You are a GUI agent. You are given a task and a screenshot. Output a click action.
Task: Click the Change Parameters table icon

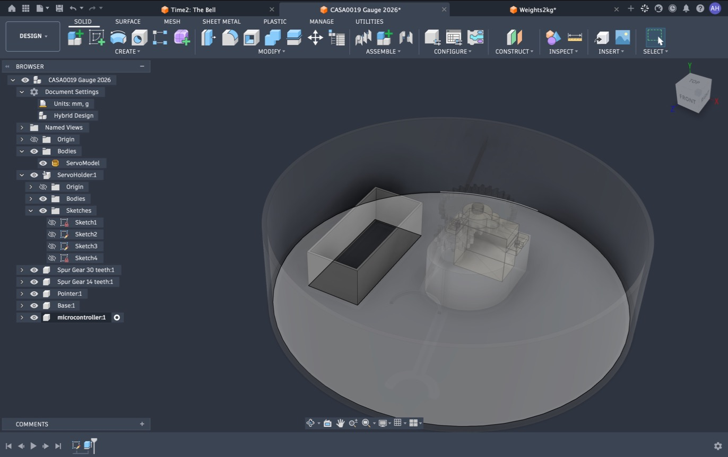(454, 38)
